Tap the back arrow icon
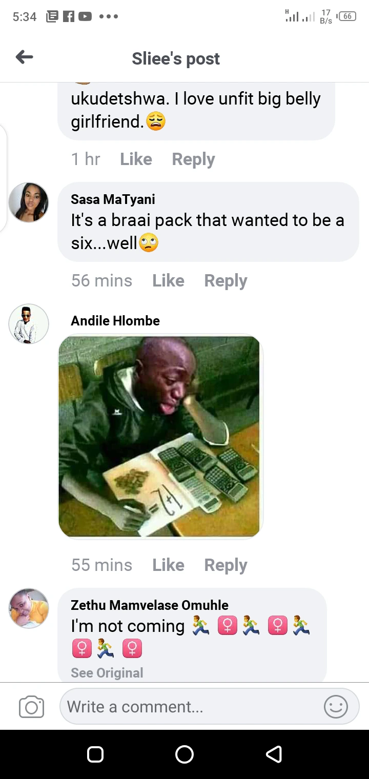369x779 pixels. pos(24,57)
